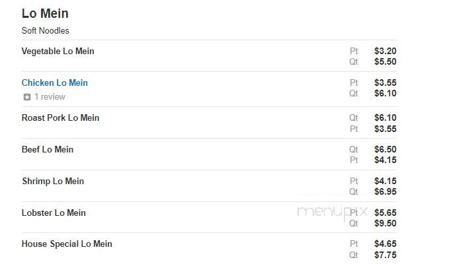Open the Chicken Lo Mein link

pyautogui.click(x=55, y=83)
